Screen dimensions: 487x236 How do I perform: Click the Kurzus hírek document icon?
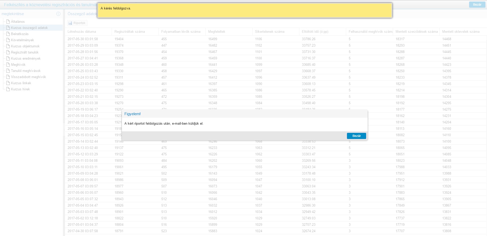pyautogui.click(x=8, y=89)
